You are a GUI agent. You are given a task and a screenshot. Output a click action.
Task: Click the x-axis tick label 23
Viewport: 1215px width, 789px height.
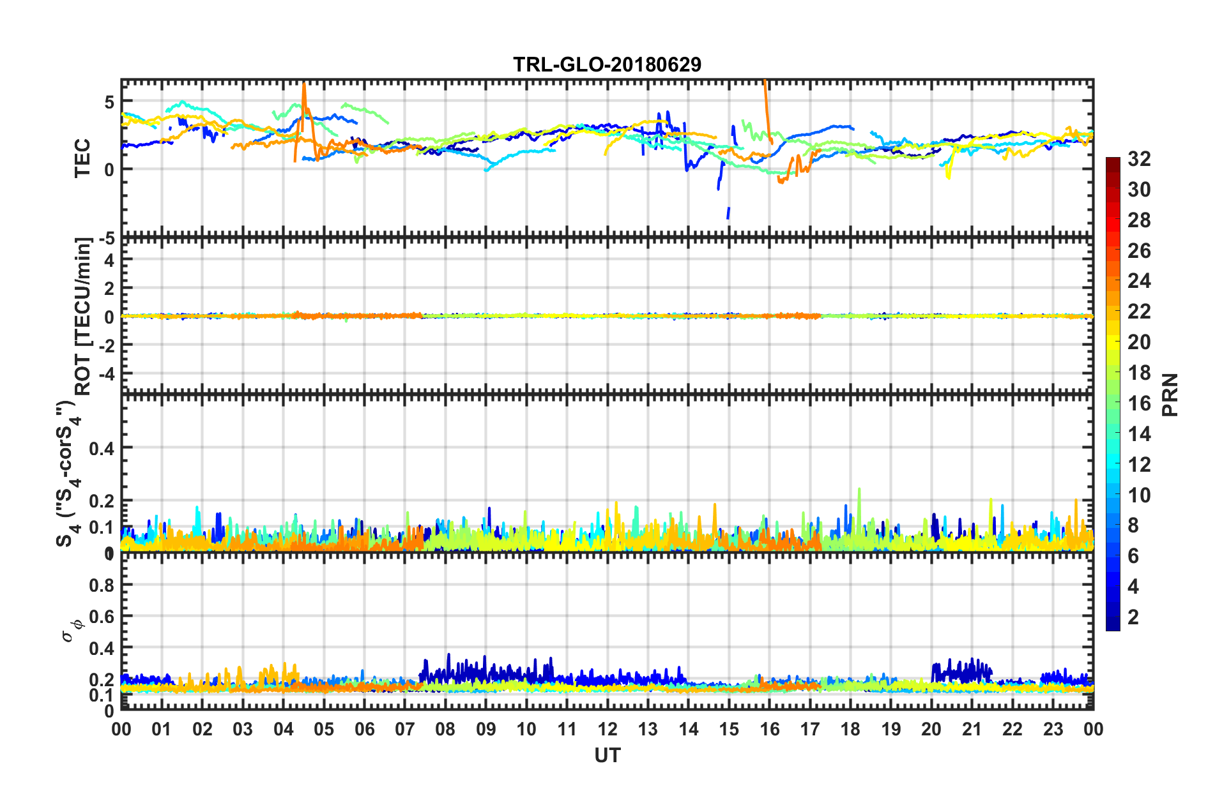[1053, 729]
